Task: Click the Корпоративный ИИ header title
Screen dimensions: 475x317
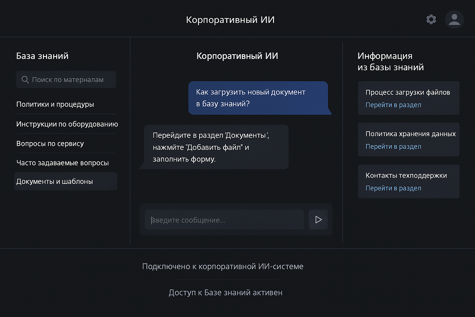Action: [x=230, y=20]
